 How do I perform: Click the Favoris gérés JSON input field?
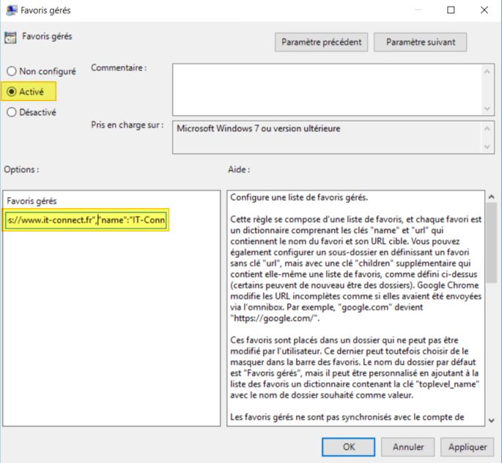click(x=86, y=221)
